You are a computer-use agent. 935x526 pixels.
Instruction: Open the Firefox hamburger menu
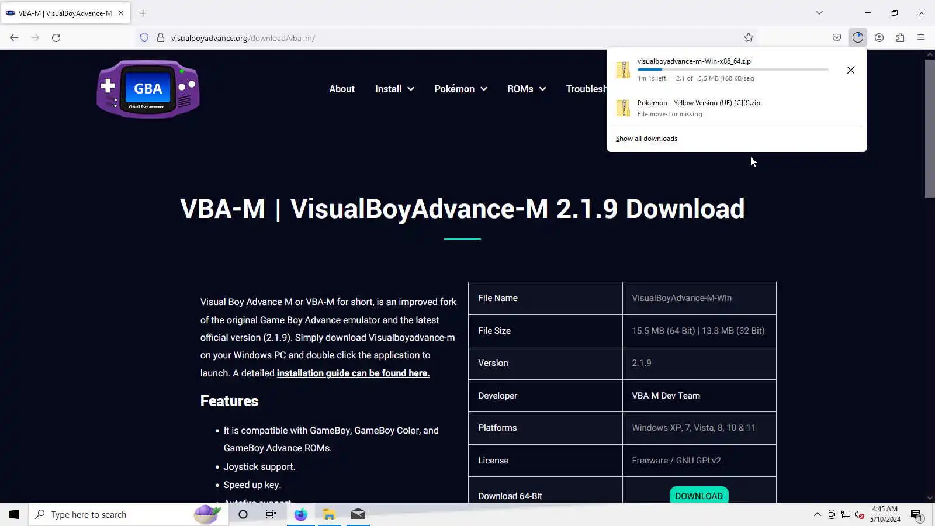coord(921,38)
